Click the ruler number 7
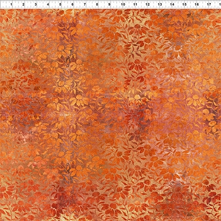 click(x=85, y=4)
